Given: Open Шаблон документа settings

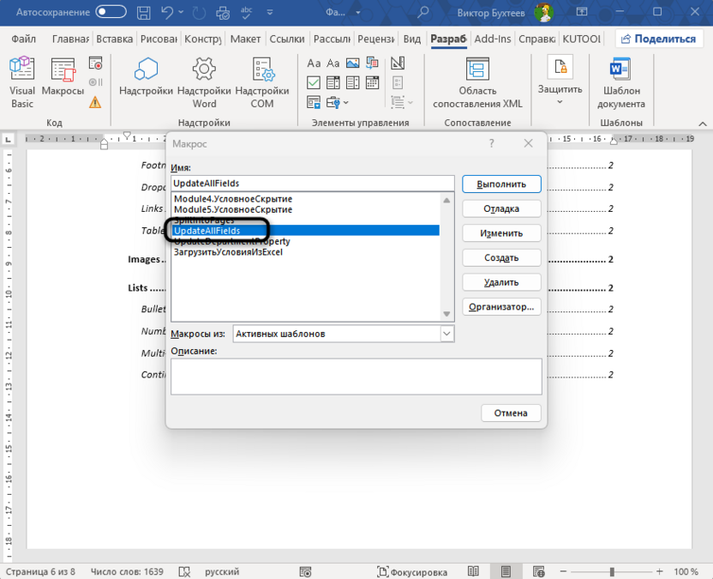Looking at the screenshot, I should pyautogui.click(x=620, y=81).
